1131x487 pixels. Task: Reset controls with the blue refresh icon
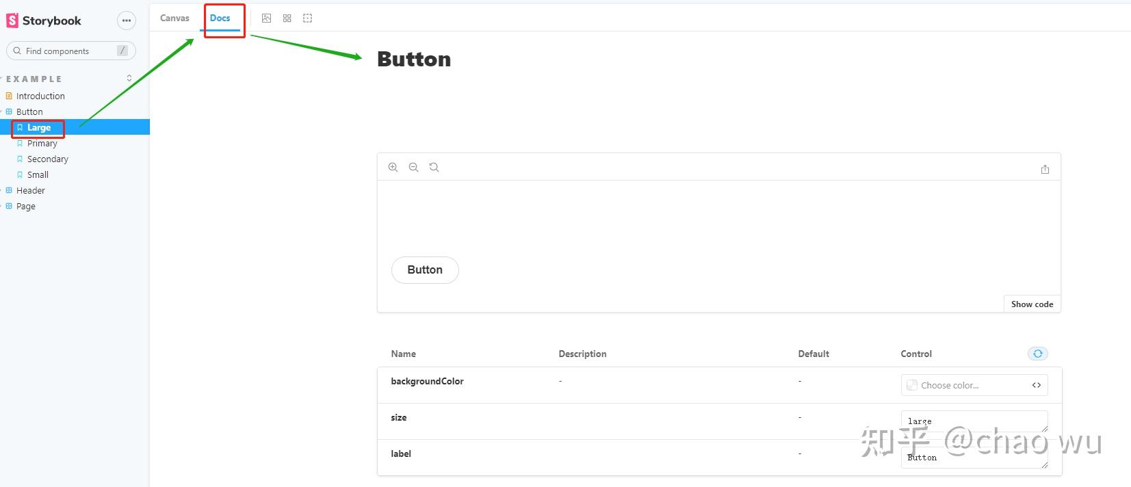(1037, 354)
